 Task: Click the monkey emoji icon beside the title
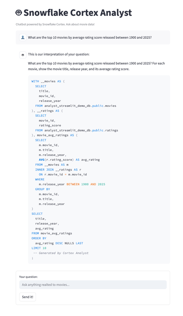[x=19, y=13]
